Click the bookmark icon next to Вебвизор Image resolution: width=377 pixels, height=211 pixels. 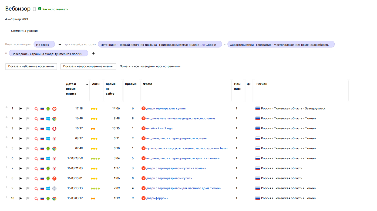[x=34, y=9]
